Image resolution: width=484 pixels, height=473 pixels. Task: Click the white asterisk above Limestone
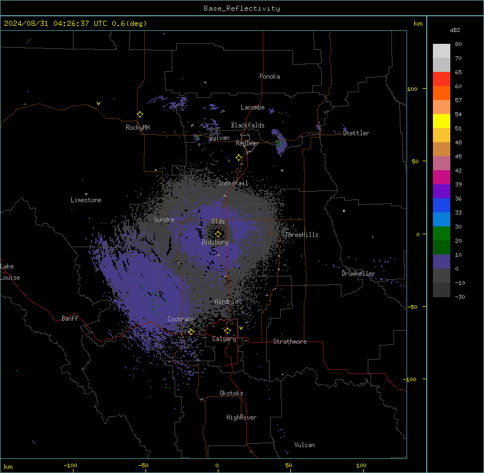[86, 194]
